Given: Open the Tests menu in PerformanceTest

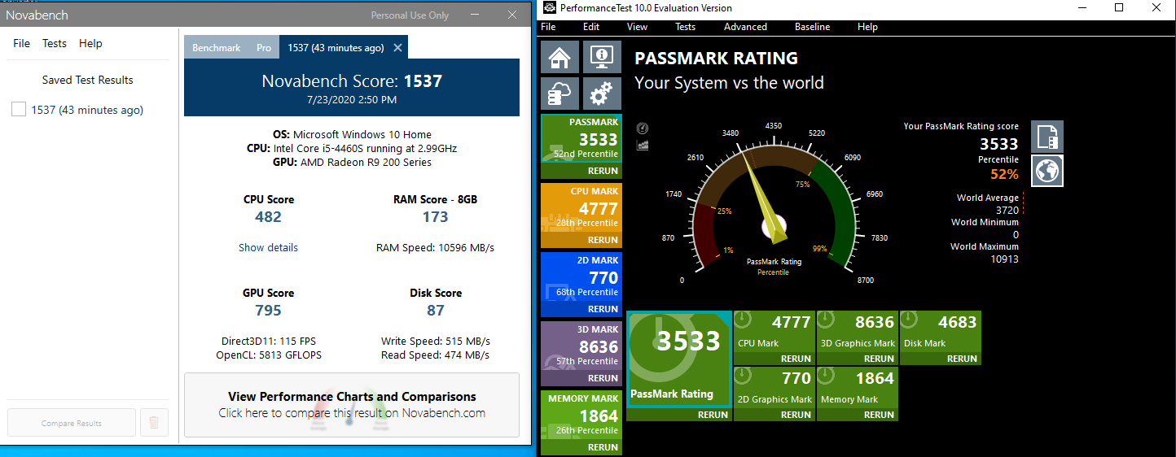Looking at the screenshot, I should 686,27.
